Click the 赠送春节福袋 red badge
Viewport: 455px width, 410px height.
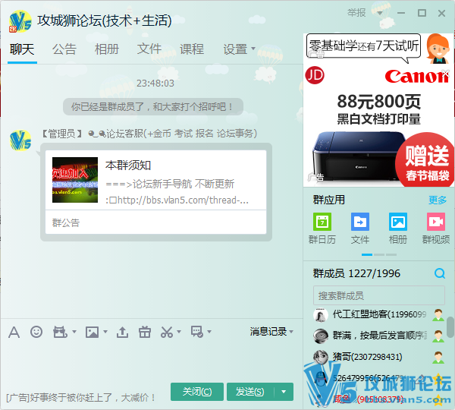point(425,161)
